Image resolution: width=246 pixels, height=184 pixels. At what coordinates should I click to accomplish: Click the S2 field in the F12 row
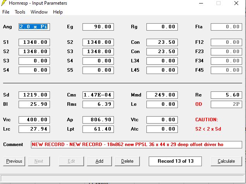click(98, 42)
